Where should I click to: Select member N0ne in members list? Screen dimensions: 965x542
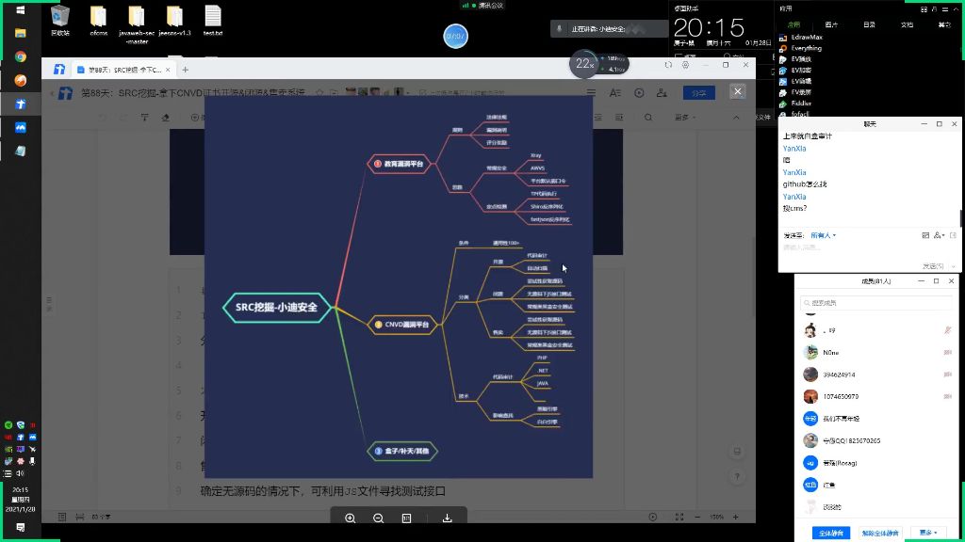pyautogui.click(x=876, y=353)
